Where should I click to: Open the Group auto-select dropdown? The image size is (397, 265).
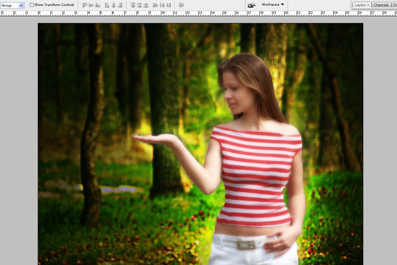(13, 5)
